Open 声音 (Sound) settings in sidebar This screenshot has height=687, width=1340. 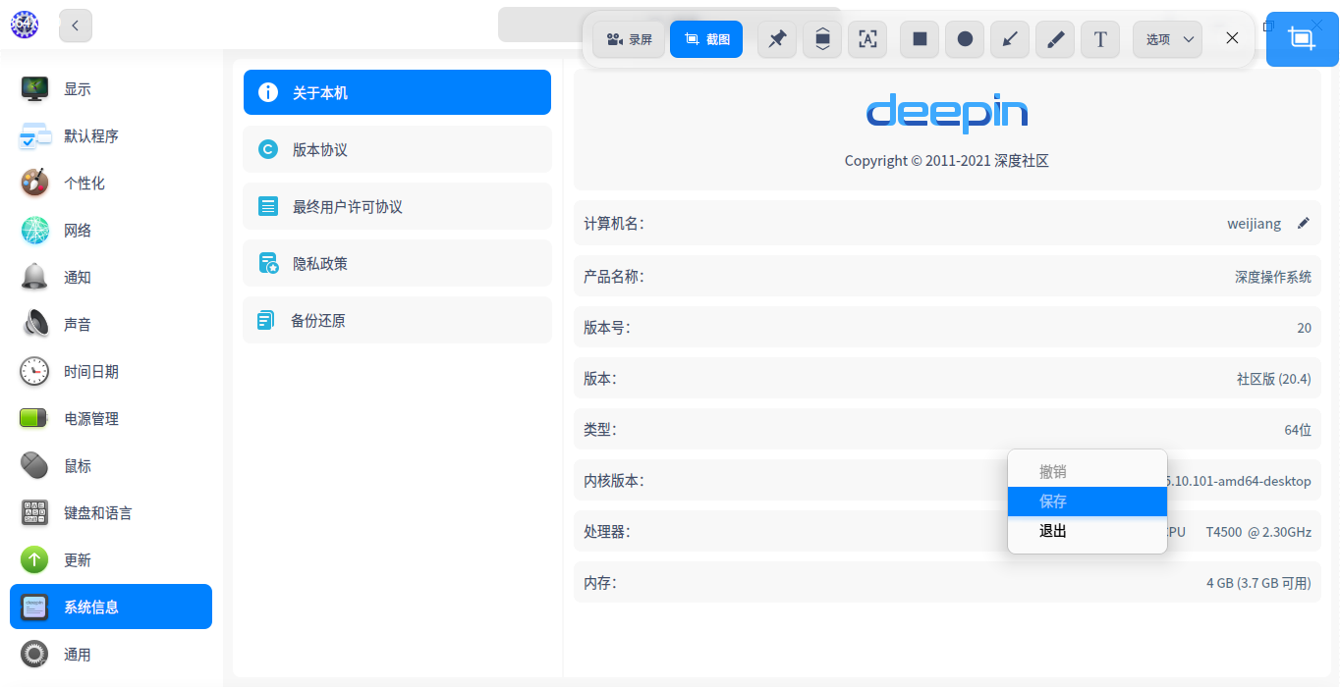point(78,324)
